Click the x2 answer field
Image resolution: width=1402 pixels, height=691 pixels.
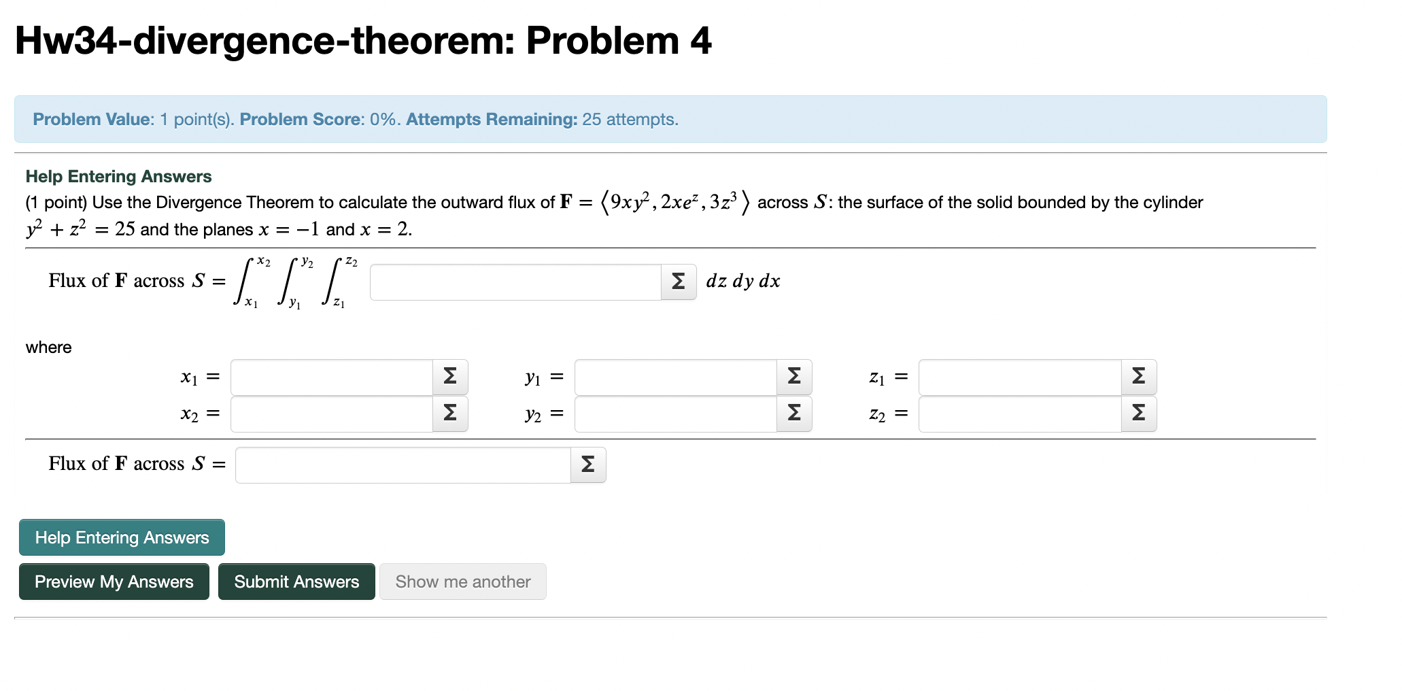pyautogui.click(x=331, y=414)
